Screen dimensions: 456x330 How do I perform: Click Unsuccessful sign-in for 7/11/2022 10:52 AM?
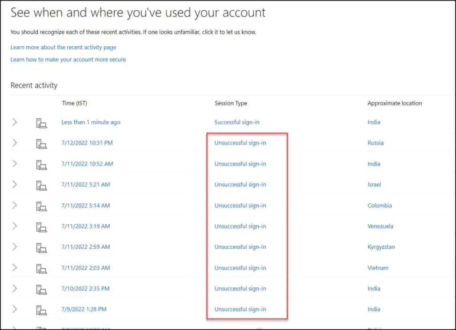240,164
